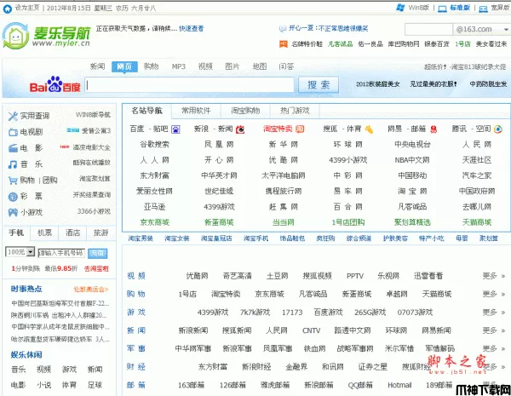
Task: Click the 宽屏版 widescreen icon
Action: (483, 9)
